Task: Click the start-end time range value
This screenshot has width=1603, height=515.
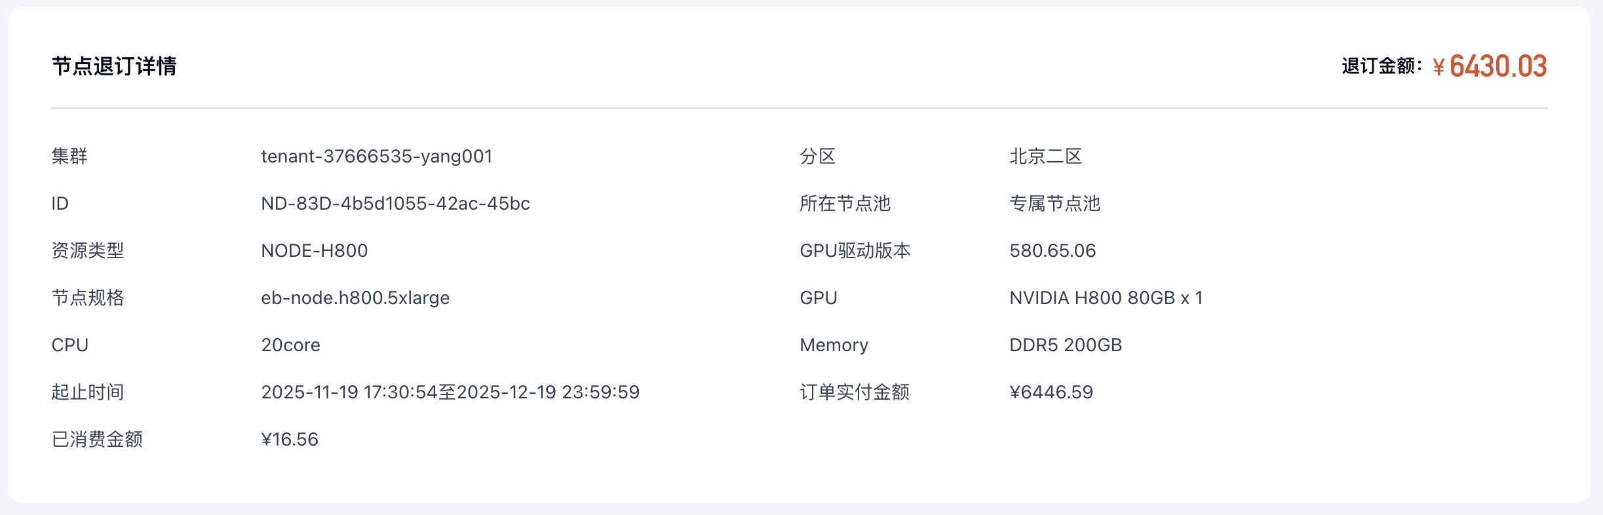Action: [450, 392]
